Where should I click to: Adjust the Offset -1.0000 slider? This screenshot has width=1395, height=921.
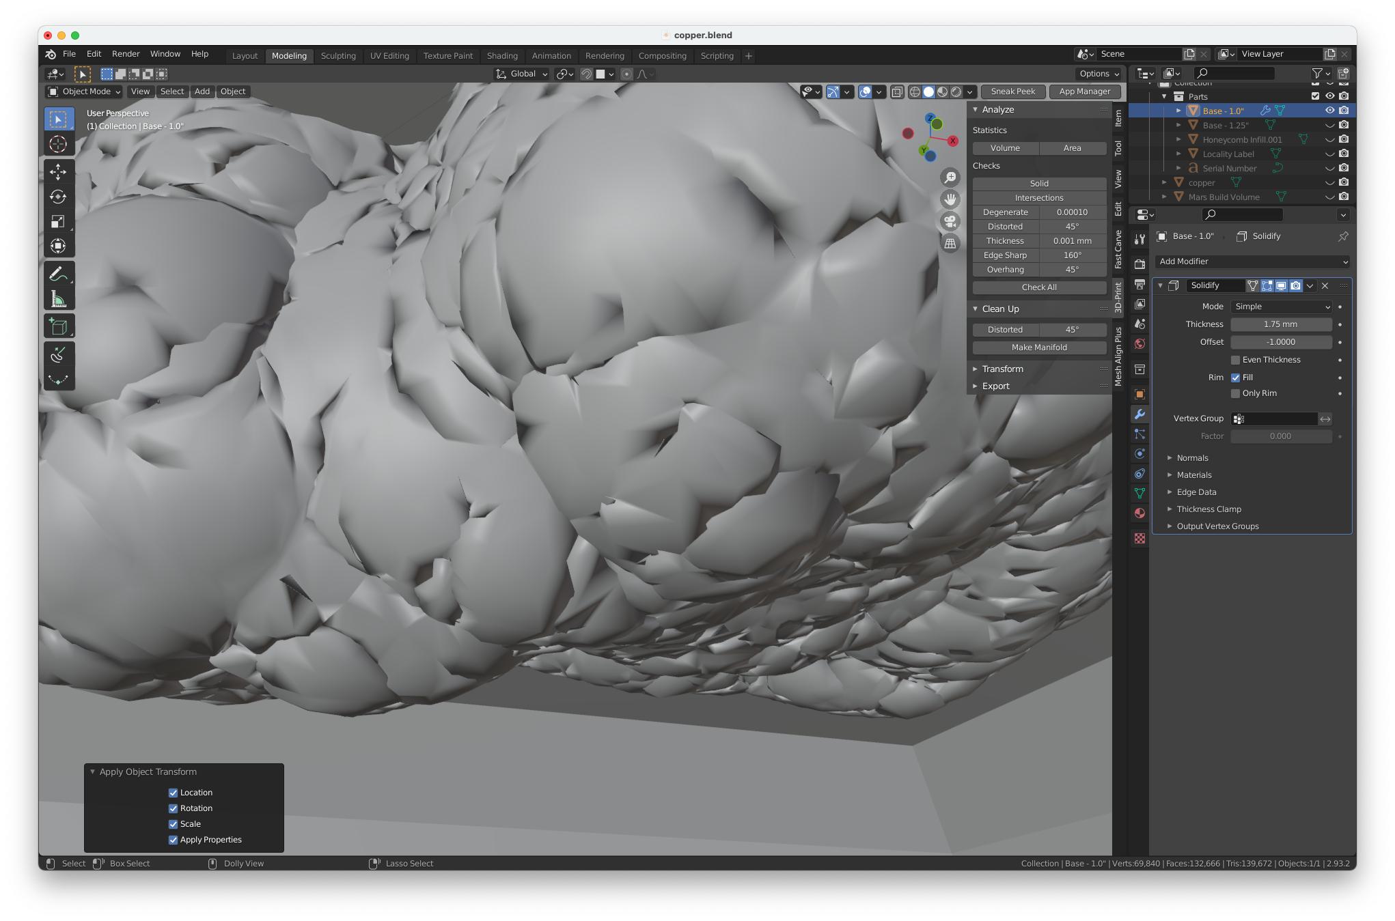pyautogui.click(x=1281, y=342)
